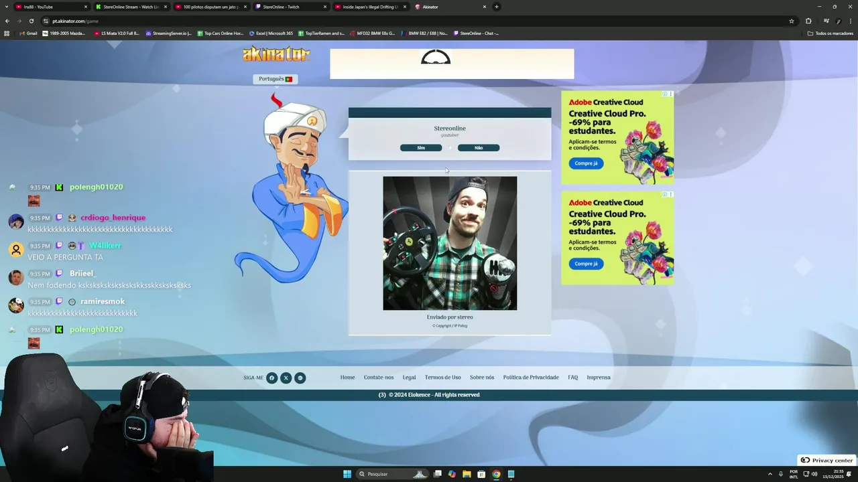Open the volume tray icon

pos(814,474)
